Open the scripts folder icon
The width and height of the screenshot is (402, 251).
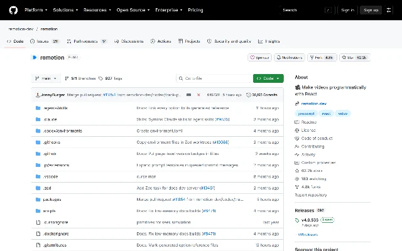click(38, 211)
